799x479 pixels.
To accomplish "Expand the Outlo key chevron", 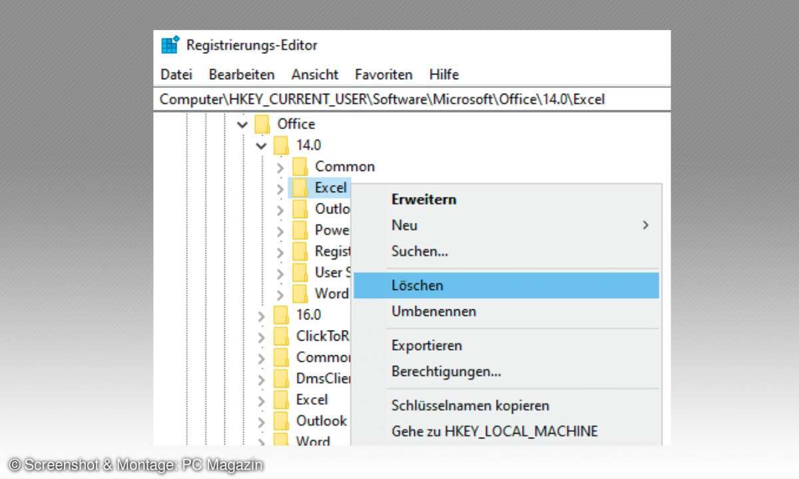I will 281,210.
